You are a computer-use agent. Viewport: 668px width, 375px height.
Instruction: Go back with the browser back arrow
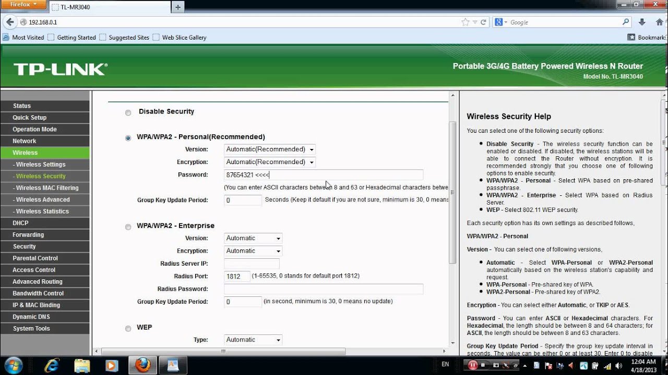tap(9, 22)
